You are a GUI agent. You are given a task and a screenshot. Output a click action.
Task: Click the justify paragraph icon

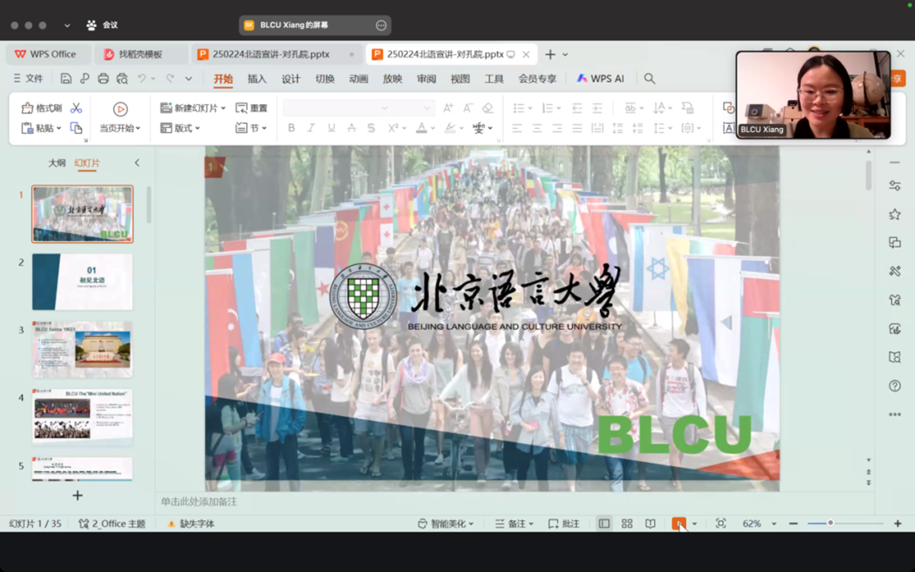(577, 128)
